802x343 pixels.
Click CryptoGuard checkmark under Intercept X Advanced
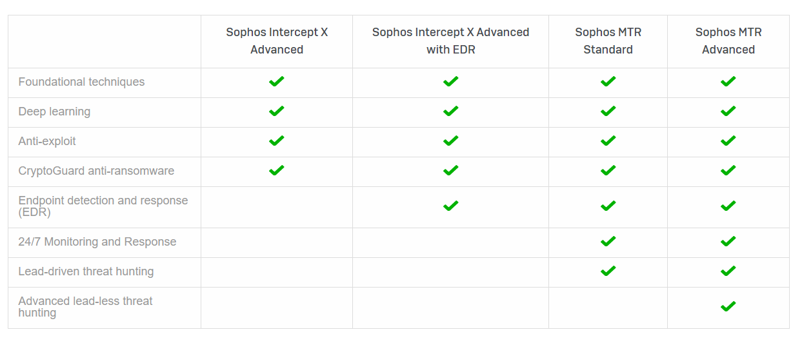tap(277, 171)
